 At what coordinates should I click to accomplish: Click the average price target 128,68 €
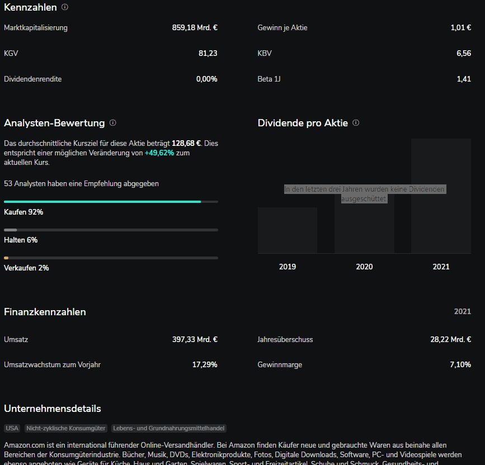point(187,144)
